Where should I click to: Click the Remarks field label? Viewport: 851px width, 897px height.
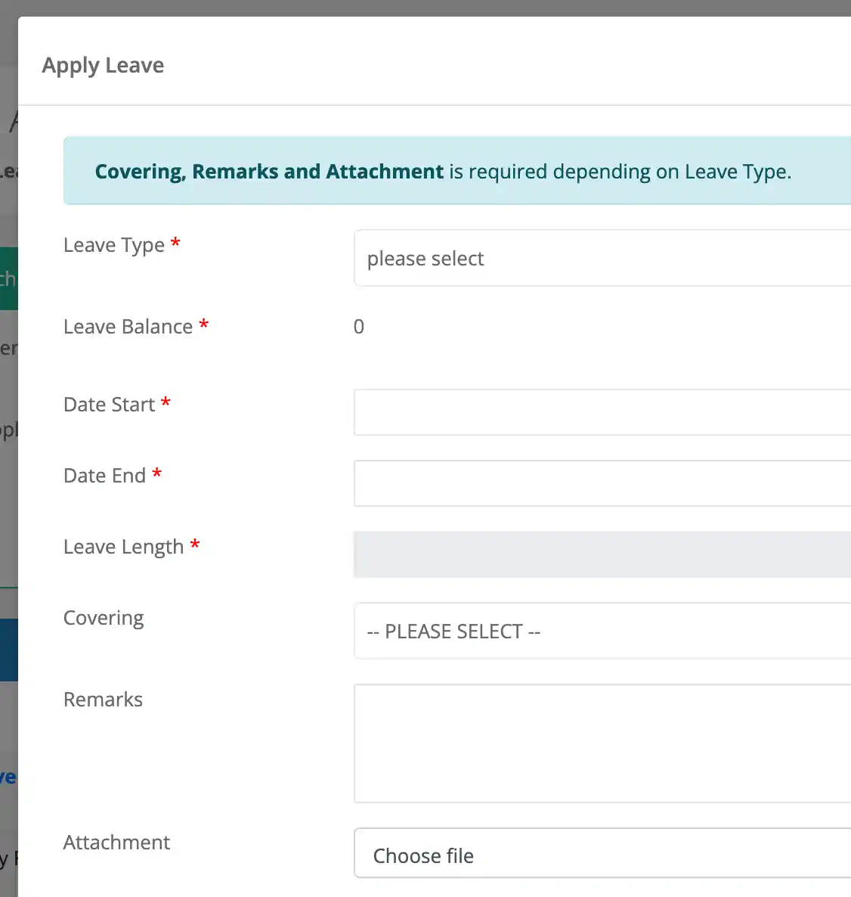103,700
